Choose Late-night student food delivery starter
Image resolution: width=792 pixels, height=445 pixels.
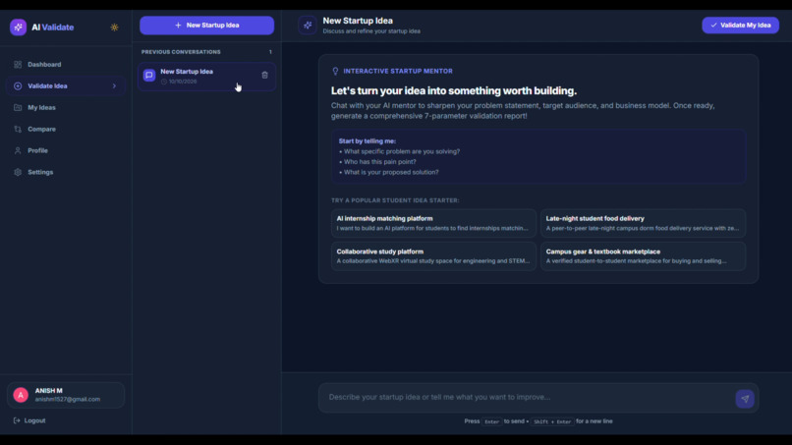[x=643, y=223]
